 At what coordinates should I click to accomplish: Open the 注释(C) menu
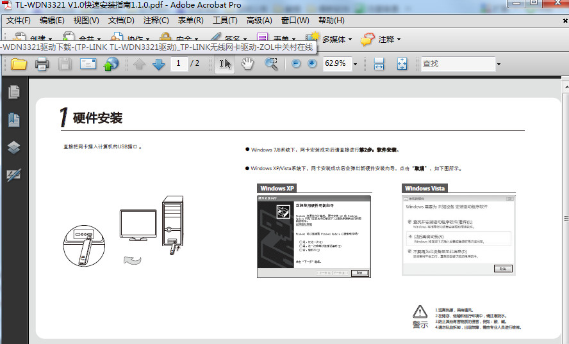tap(156, 20)
